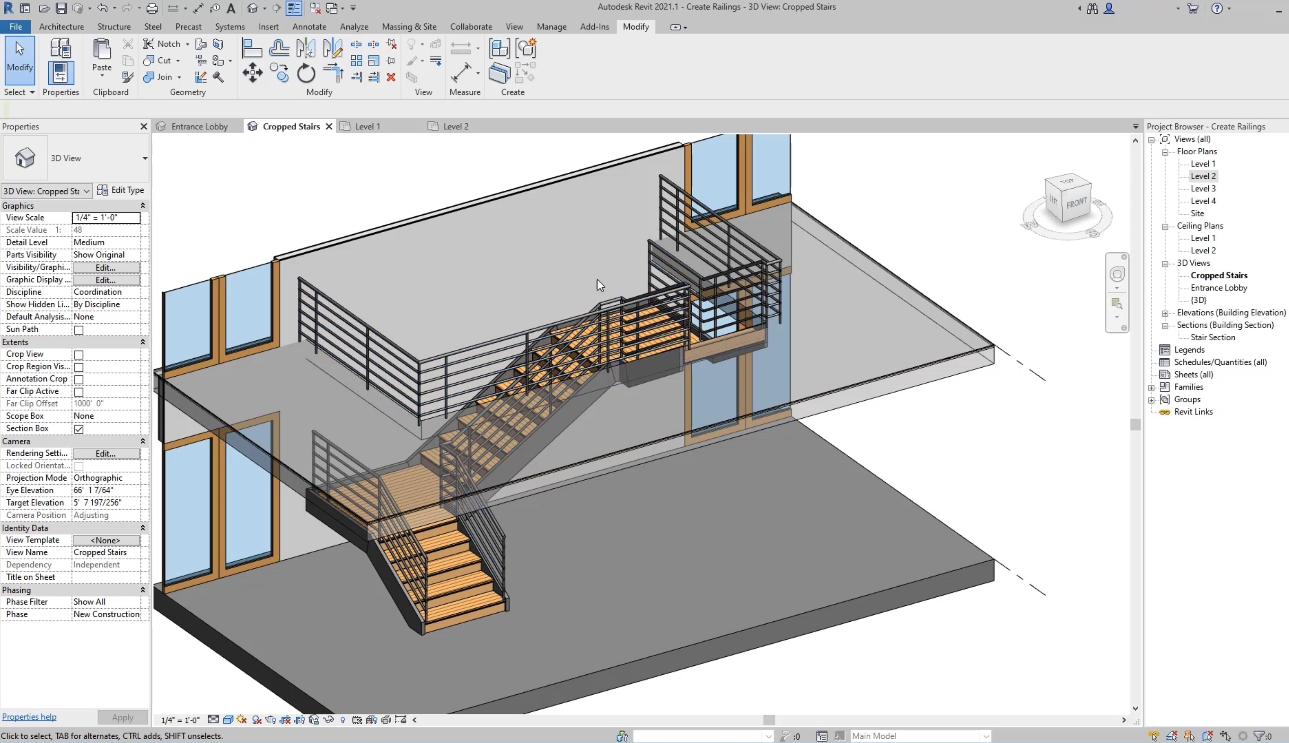Enable the Sun Path checkbox
Image resolution: width=1289 pixels, height=743 pixels.
[79, 330]
